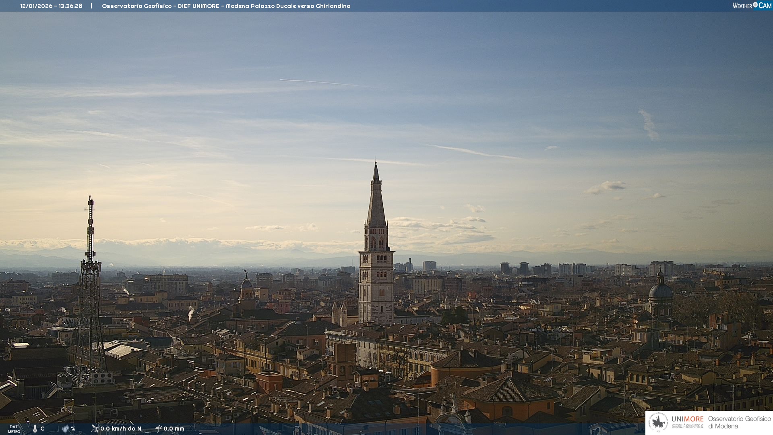Click the WeatherCam logo
This screenshot has width=773, height=435.
[752, 6]
